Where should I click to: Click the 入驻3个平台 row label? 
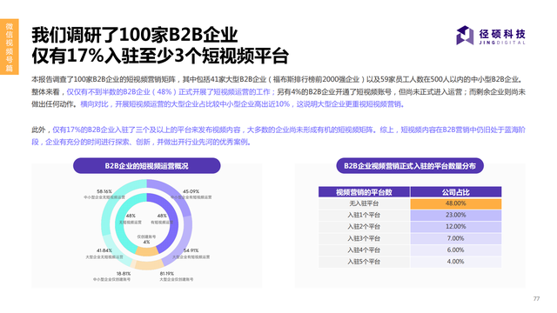click(x=364, y=238)
